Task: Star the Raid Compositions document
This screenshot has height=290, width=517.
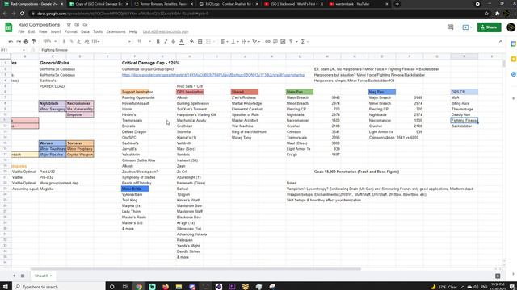Action: click(x=69, y=25)
